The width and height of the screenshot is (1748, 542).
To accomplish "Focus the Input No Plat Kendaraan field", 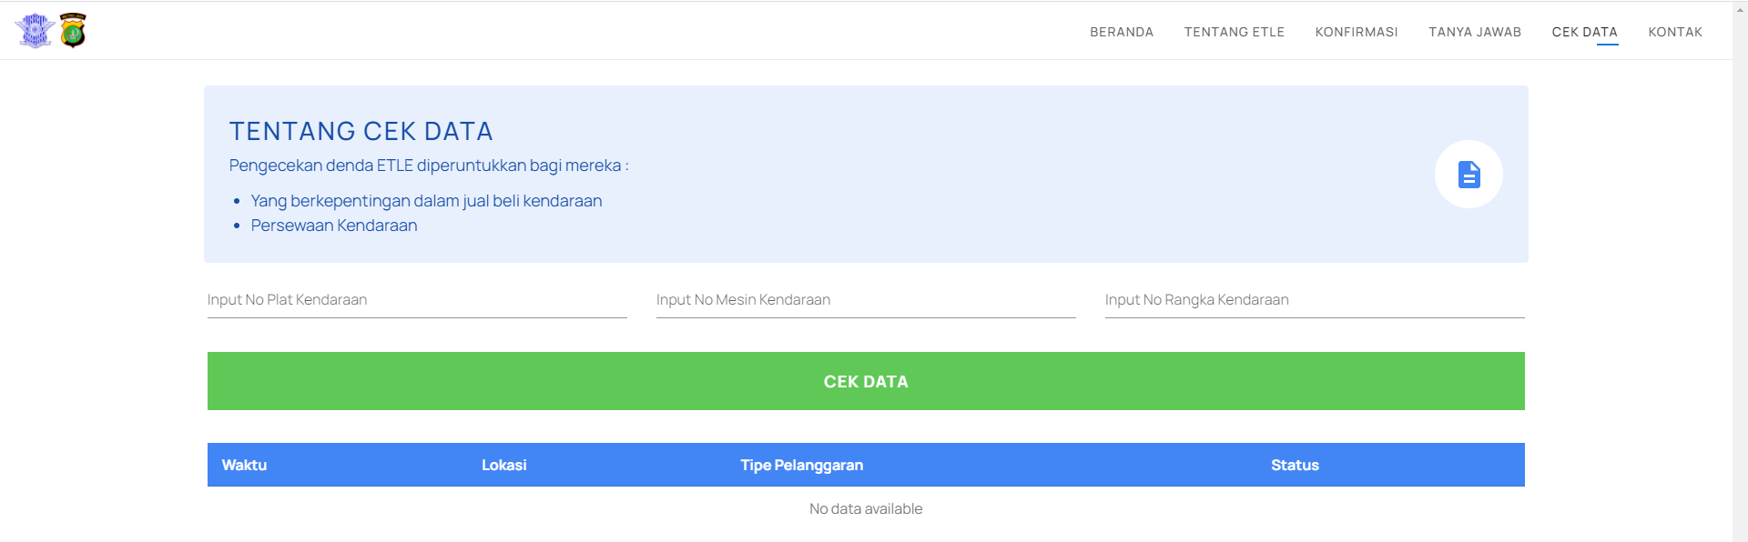I will 417,300.
